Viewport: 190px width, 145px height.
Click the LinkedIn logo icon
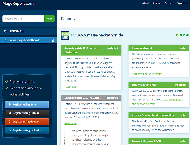10,130
